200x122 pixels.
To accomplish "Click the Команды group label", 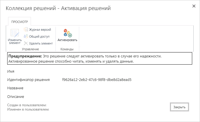I will [67, 49].
